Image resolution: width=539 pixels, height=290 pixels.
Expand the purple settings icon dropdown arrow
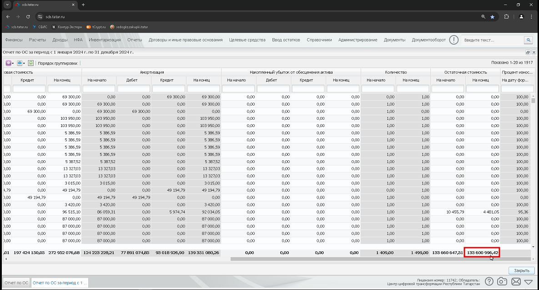click(x=13, y=63)
